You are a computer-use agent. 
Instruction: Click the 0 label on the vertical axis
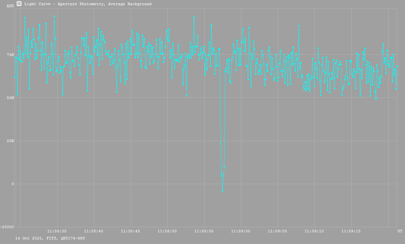(x=13, y=184)
